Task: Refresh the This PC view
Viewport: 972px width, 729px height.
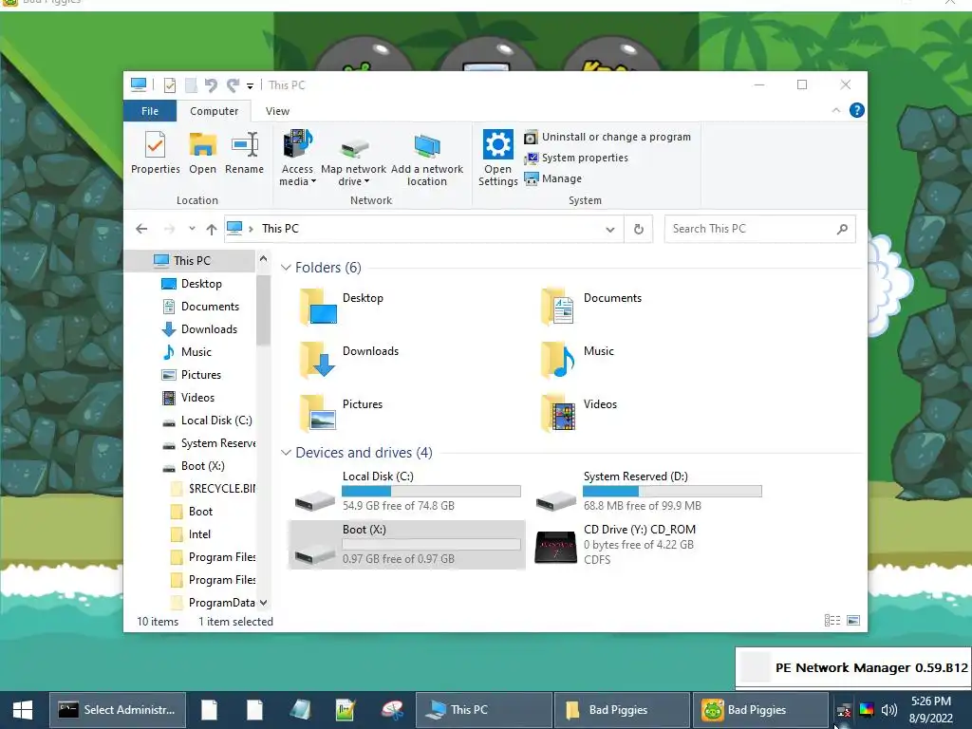Action: coord(639,230)
